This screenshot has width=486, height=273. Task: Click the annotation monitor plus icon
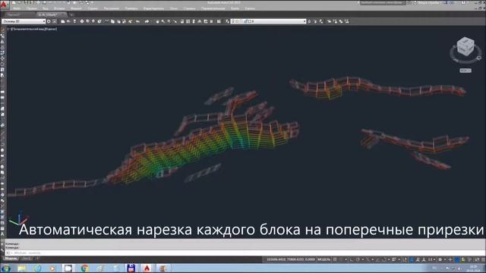click(450, 259)
